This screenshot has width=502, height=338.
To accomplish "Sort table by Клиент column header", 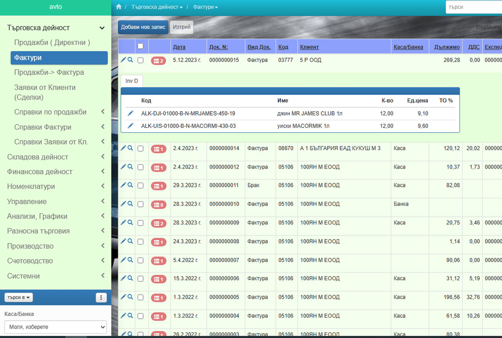I will coord(309,47).
